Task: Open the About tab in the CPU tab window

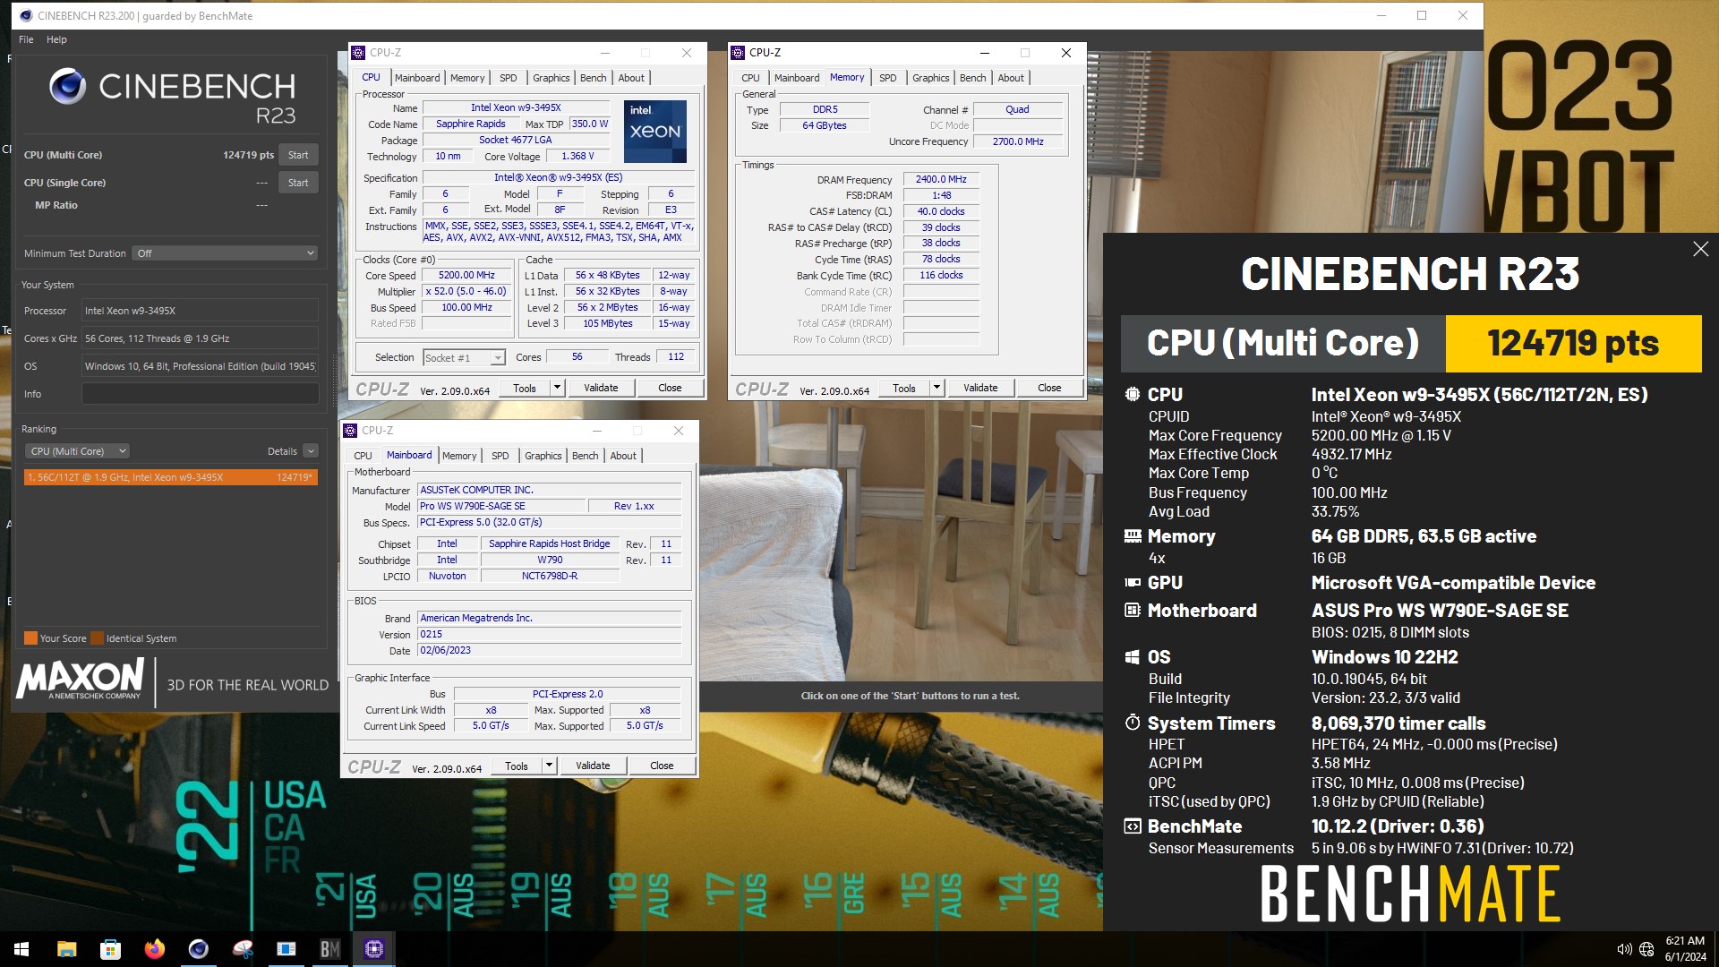Action: (631, 78)
